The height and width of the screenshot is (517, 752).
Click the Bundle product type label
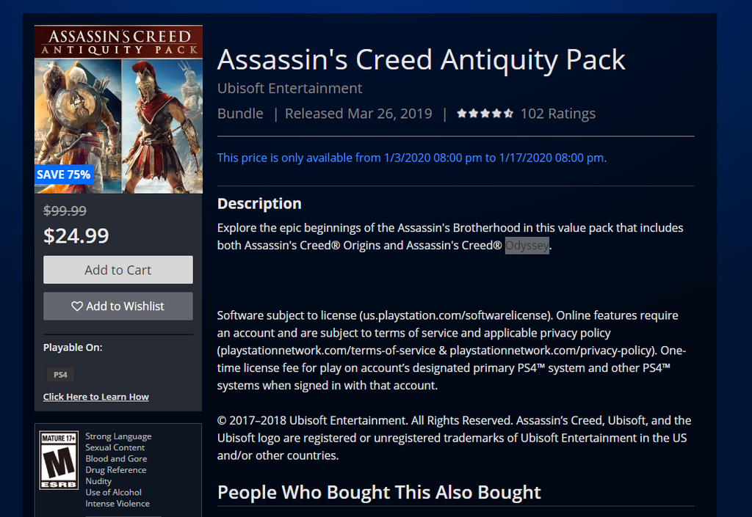pos(240,114)
